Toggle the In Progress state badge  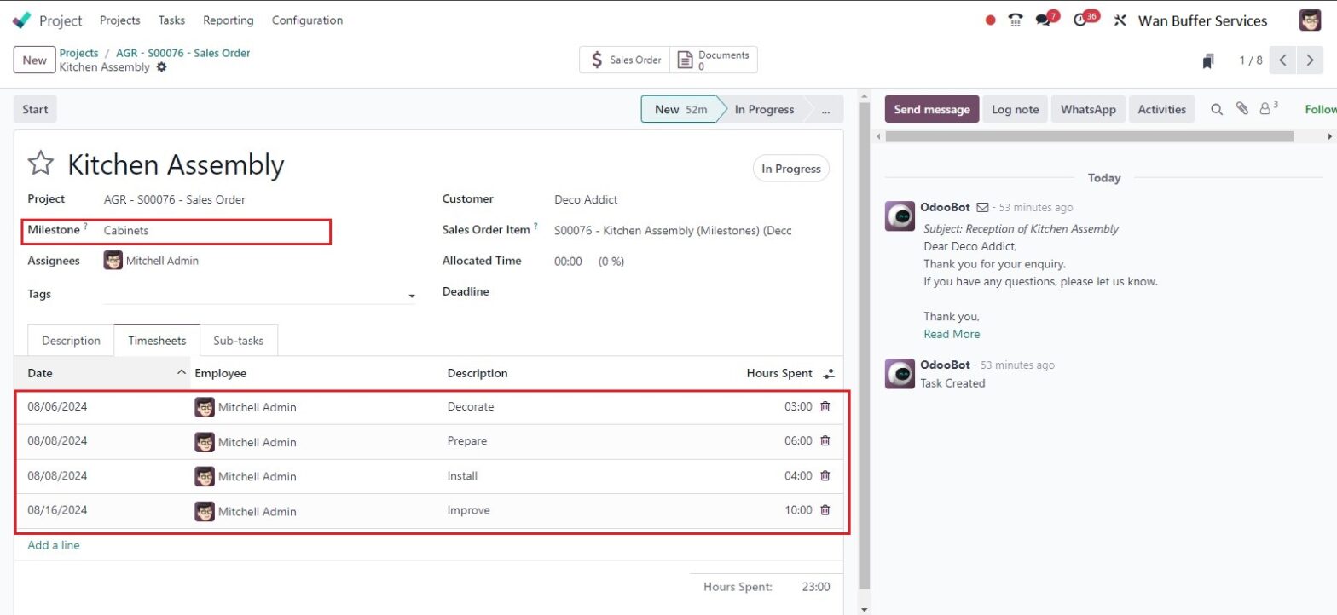(790, 169)
